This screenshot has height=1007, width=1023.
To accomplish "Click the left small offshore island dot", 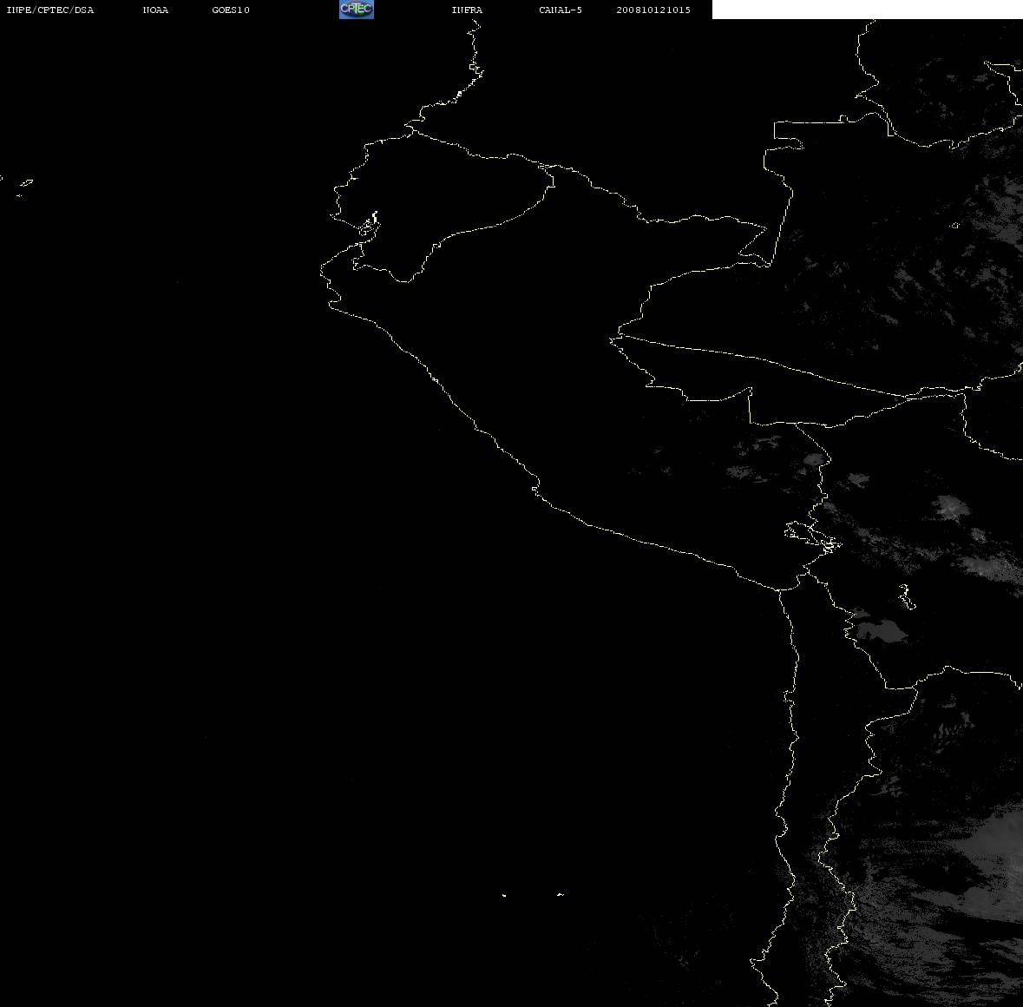I will [504, 895].
